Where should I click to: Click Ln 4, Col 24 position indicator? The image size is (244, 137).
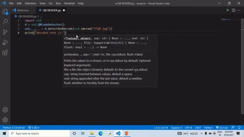pos(161,128)
